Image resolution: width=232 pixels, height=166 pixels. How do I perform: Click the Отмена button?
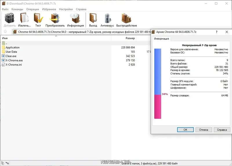coord(204,129)
